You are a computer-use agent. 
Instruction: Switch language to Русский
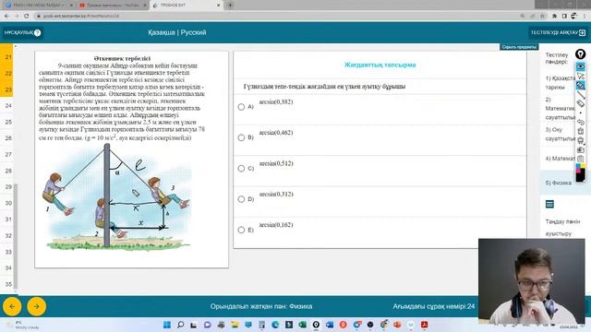coord(193,33)
